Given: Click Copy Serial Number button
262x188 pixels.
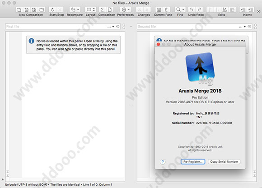Looking at the screenshot, I should [x=224, y=162].
